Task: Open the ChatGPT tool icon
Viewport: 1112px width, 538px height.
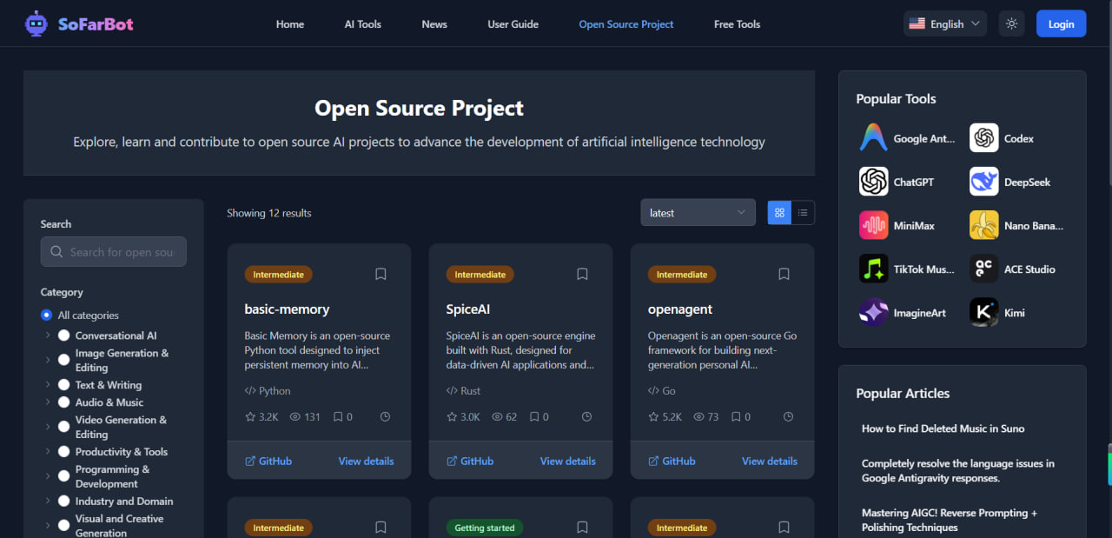Action: point(873,182)
